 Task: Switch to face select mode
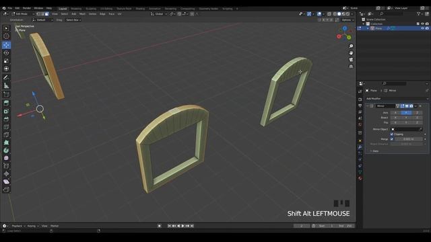[47, 13]
